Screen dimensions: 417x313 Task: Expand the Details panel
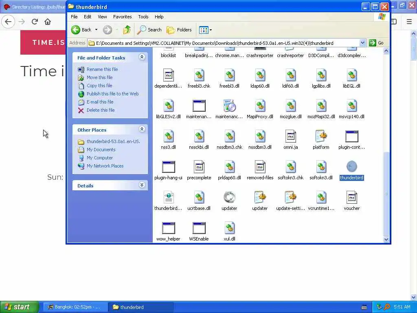[x=142, y=185]
